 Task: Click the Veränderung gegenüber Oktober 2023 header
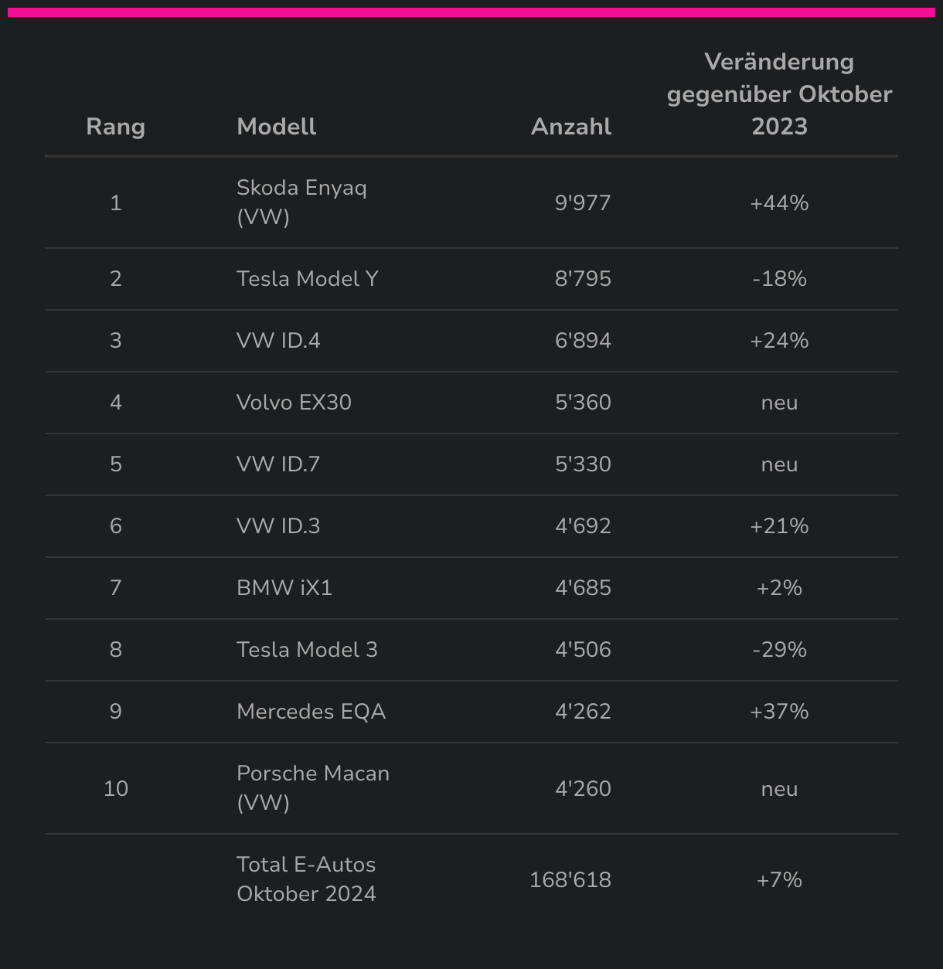[x=779, y=94]
